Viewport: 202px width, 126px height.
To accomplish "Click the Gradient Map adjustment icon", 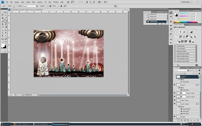I will pos(189,41).
